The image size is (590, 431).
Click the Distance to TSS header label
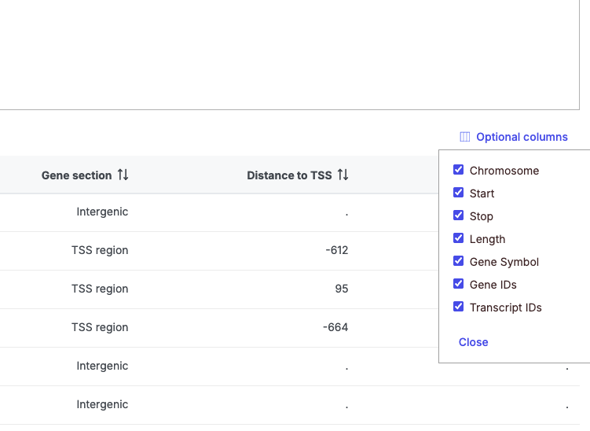(x=289, y=175)
